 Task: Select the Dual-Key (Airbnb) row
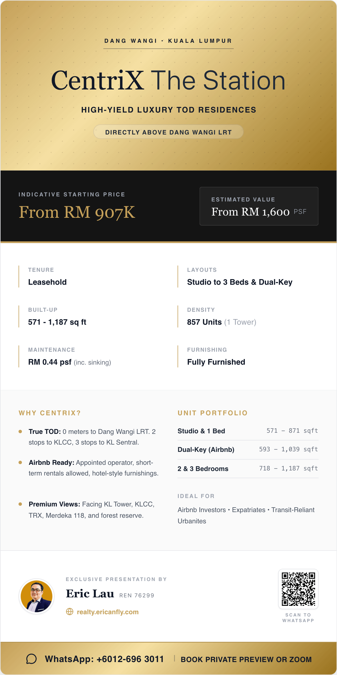248,449
